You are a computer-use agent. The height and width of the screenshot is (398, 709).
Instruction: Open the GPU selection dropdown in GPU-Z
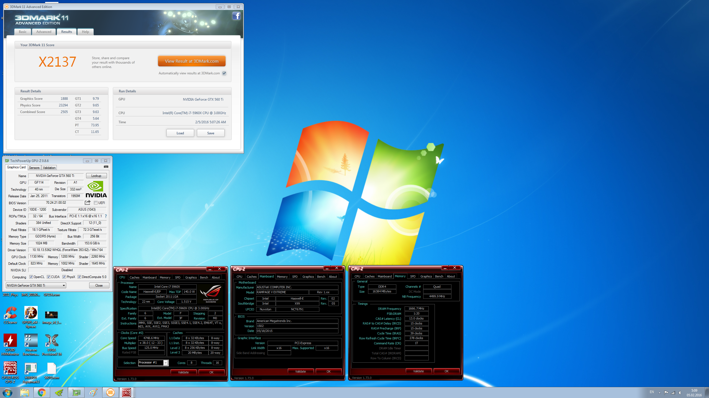coord(36,286)
